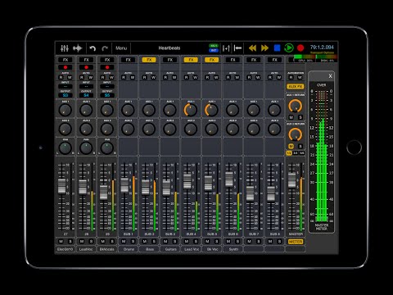Open FX on SUB 1 Drums
Screen dimensions: 393x295
tap(128, 60)
